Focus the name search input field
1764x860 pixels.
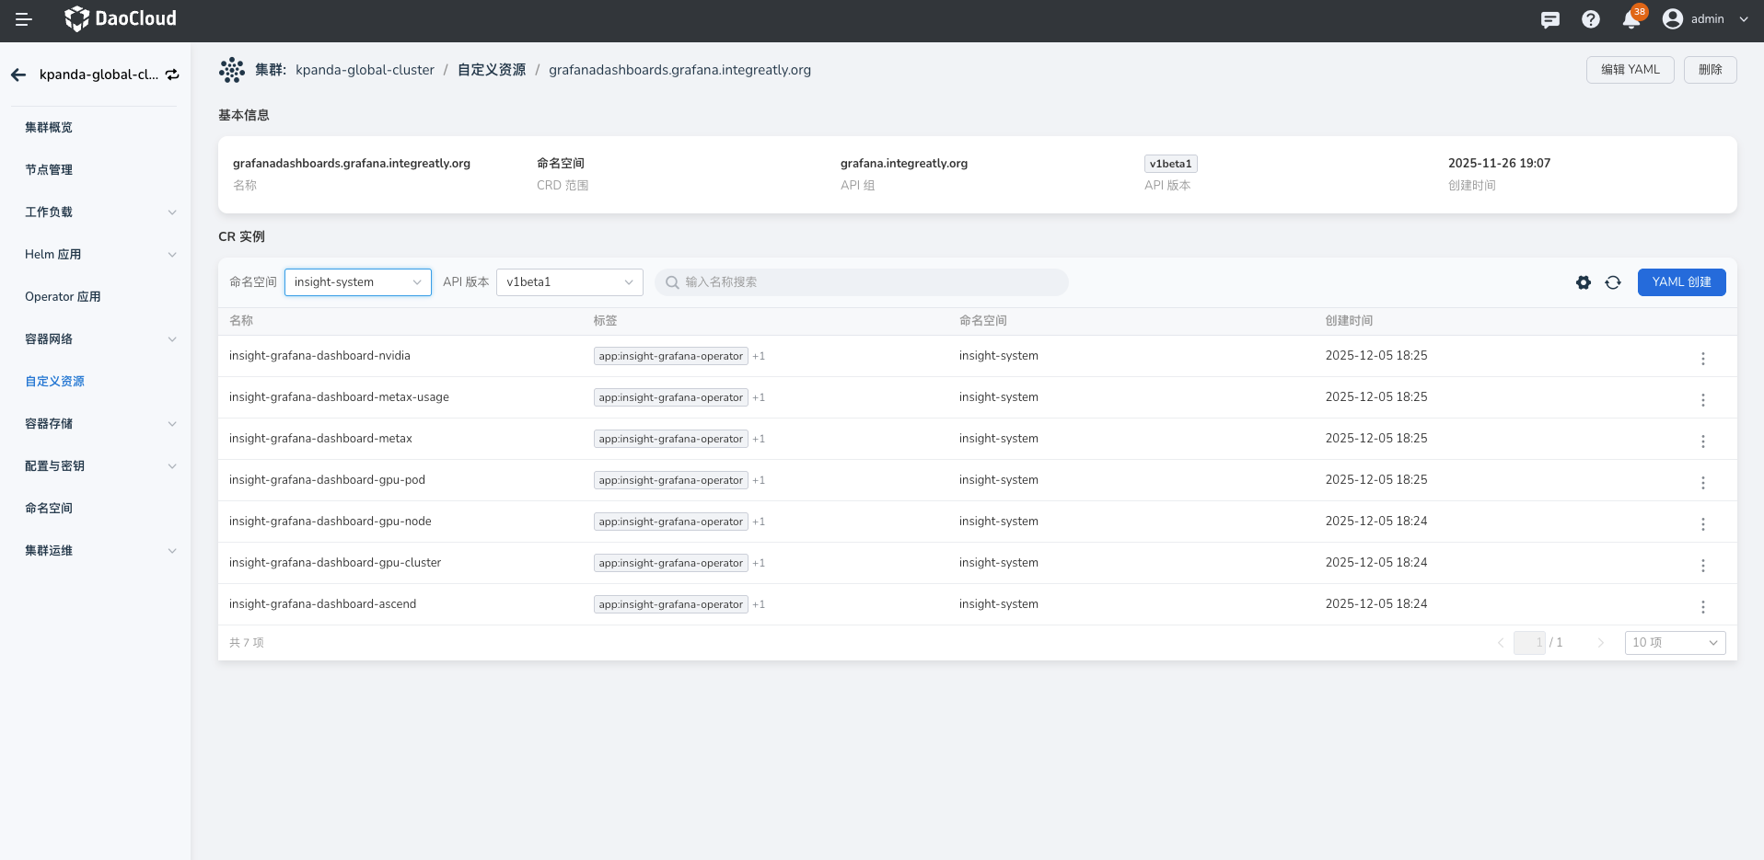point(865,282)
